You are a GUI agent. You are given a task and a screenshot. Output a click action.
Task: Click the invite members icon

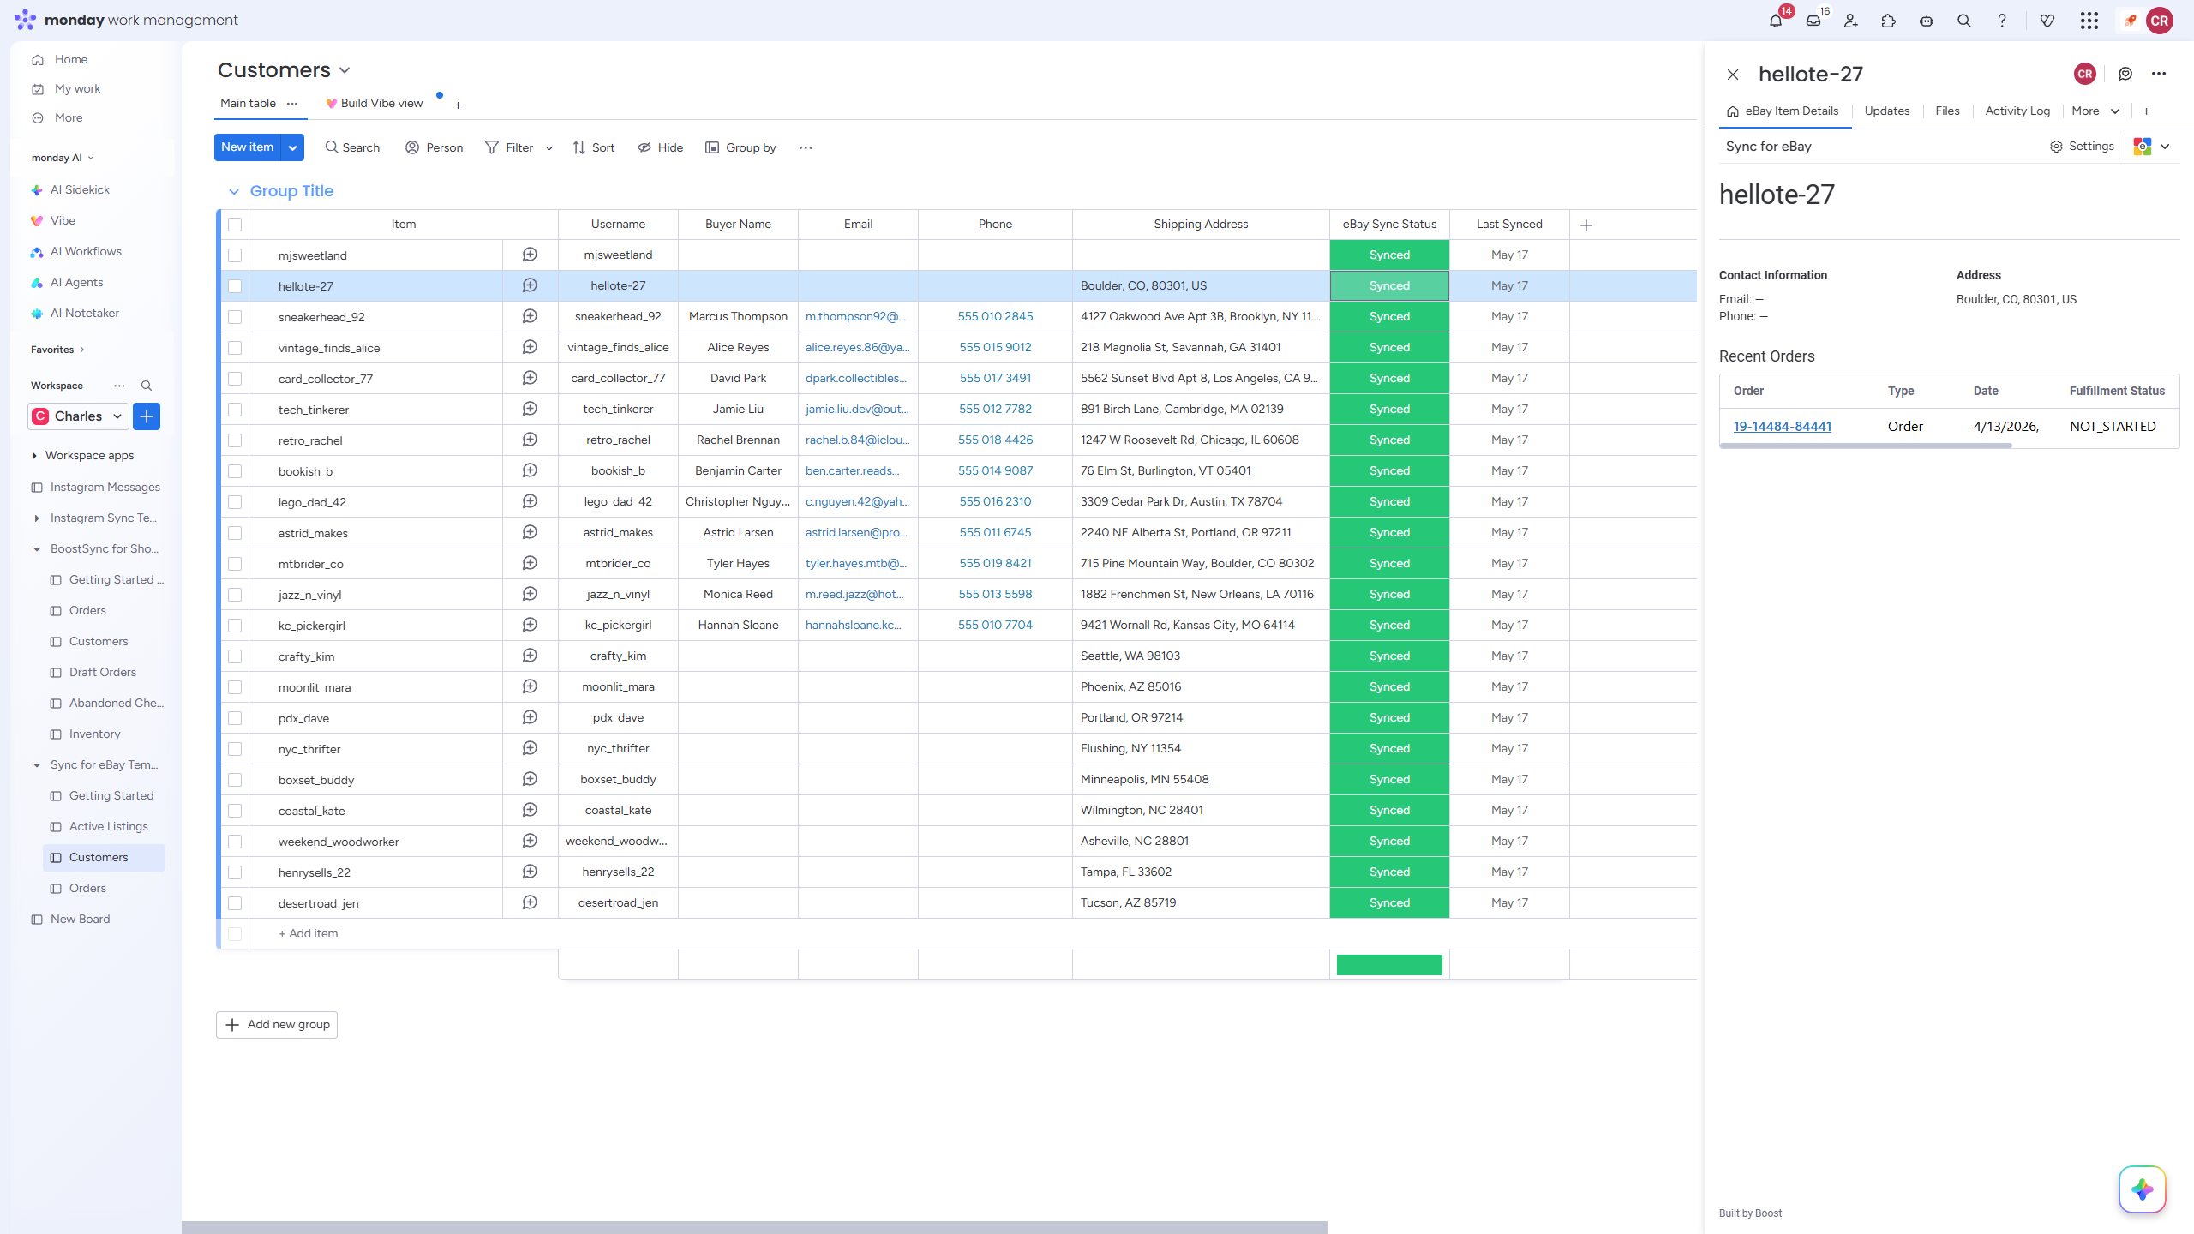click(1851, 21)
